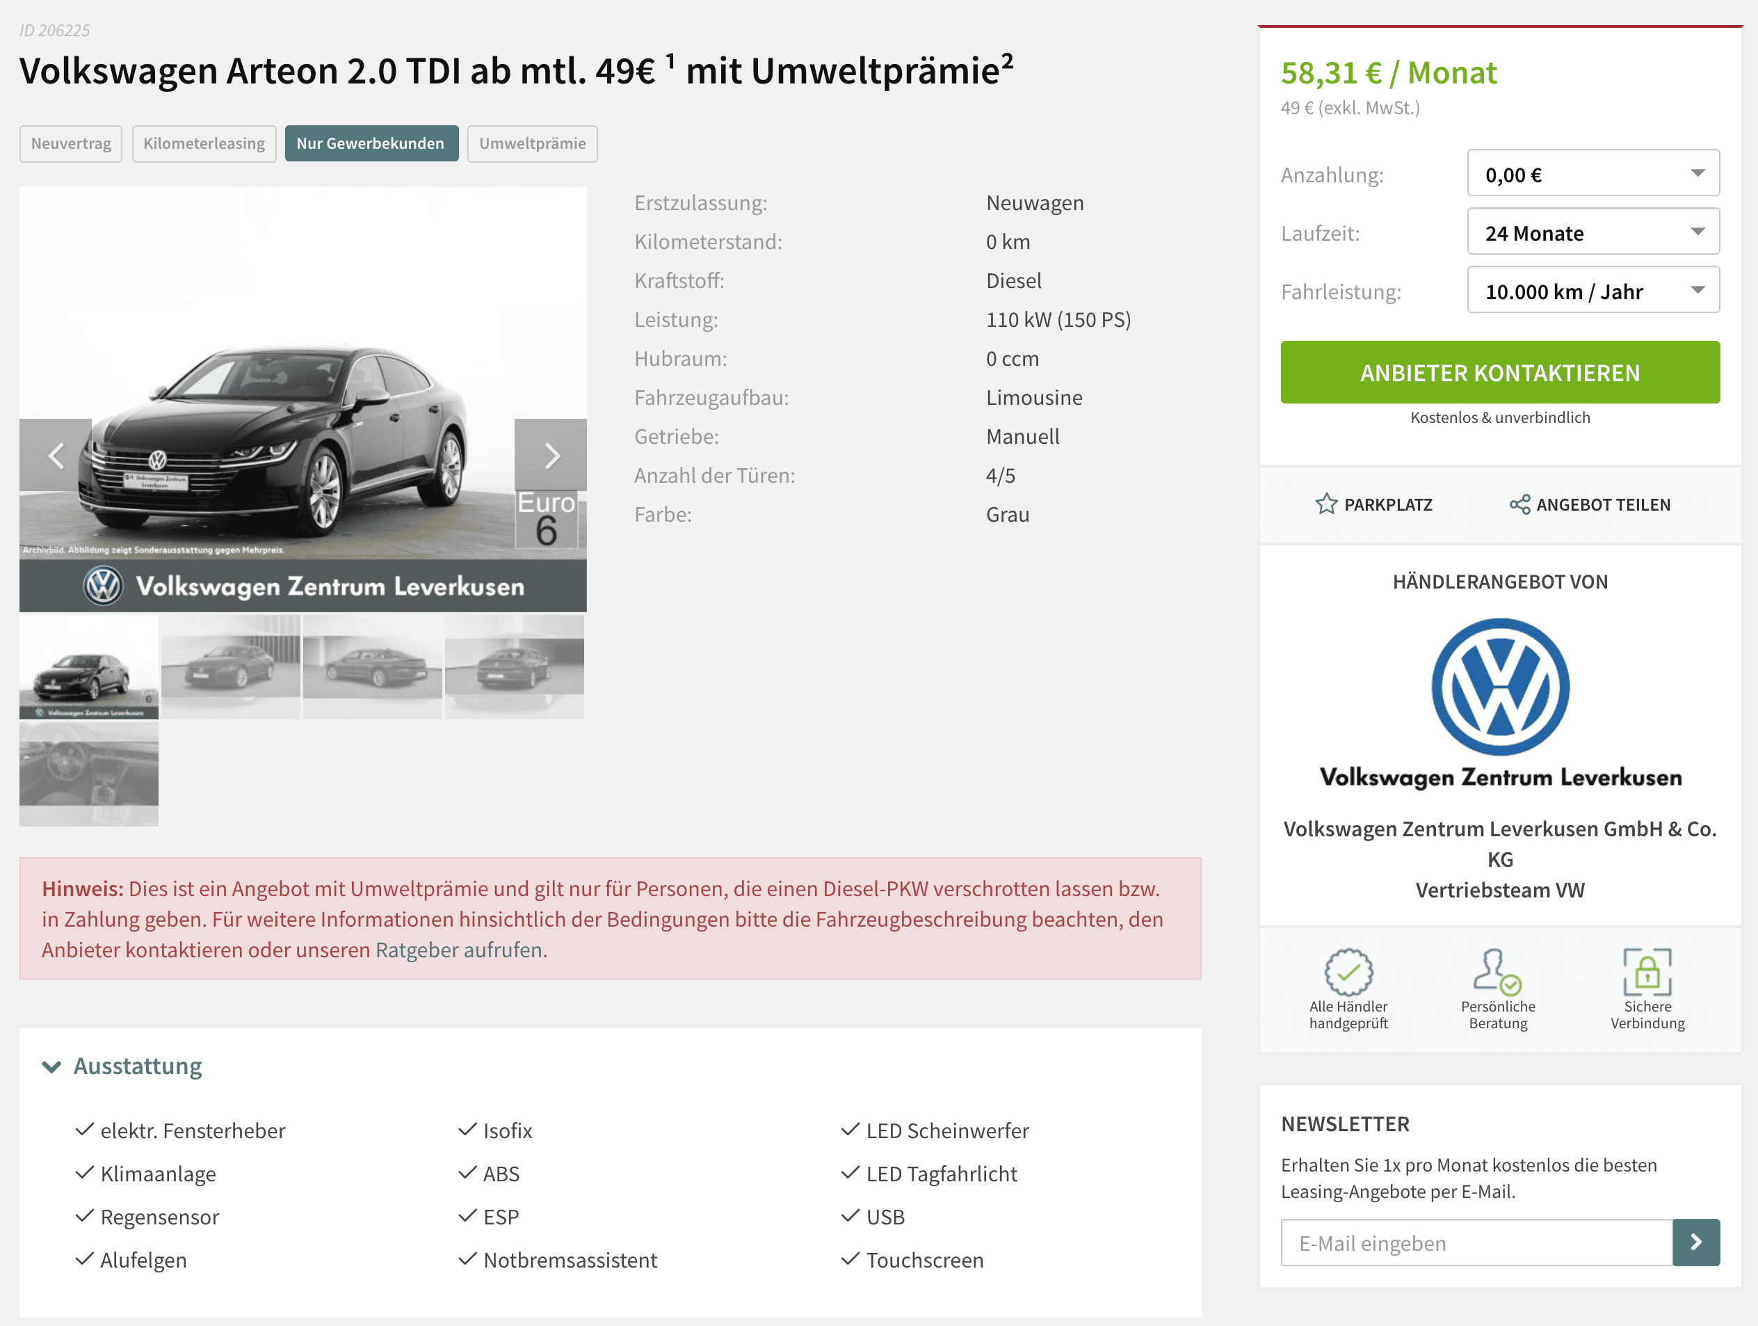Screen dimensions: 1758x1326
Task: Select first thumbnail with dealer banner
Action: tap(89, 667)
